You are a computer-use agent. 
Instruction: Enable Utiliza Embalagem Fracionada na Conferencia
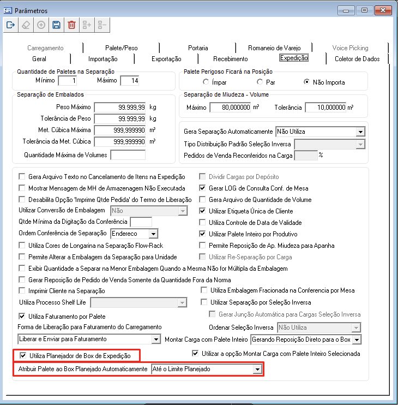tap(204, 290)
